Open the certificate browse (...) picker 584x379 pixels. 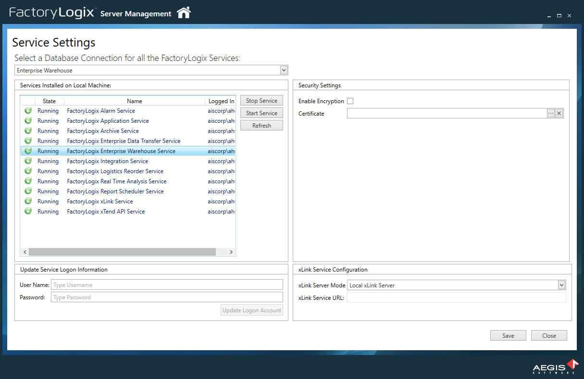point(549,113)
